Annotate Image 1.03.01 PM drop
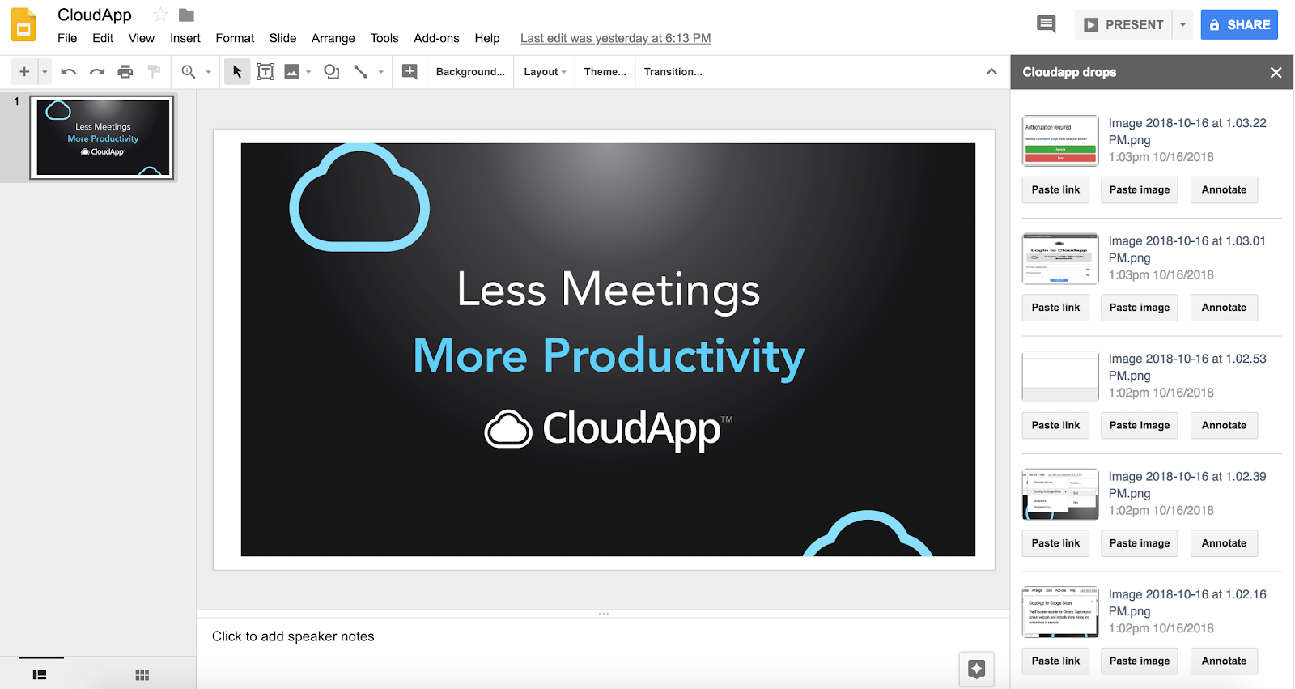 pyautogui.click(x=1224, y=308)
